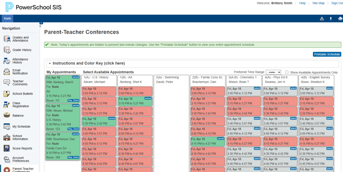Open Email Notification envelope icon
The height and width of the screenshot is (172, 343).
point(7,72)
